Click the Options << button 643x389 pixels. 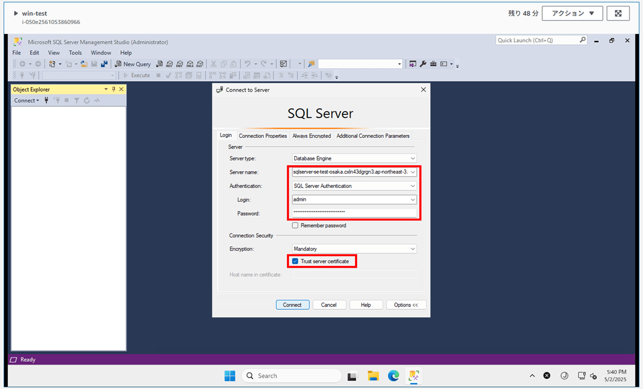[x=406, y=305]
